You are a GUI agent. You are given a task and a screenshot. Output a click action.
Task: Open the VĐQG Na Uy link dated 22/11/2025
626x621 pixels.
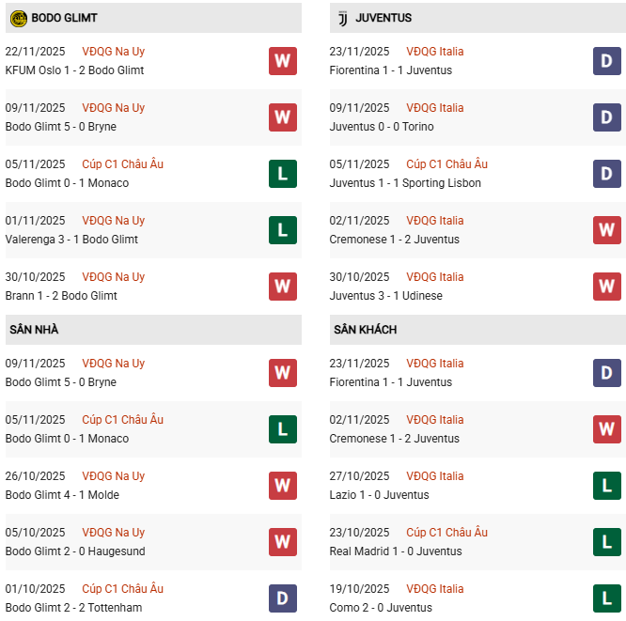click(x=113, y=52)
